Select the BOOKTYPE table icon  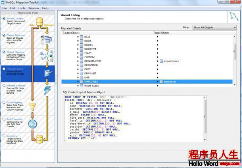point(81,49)
